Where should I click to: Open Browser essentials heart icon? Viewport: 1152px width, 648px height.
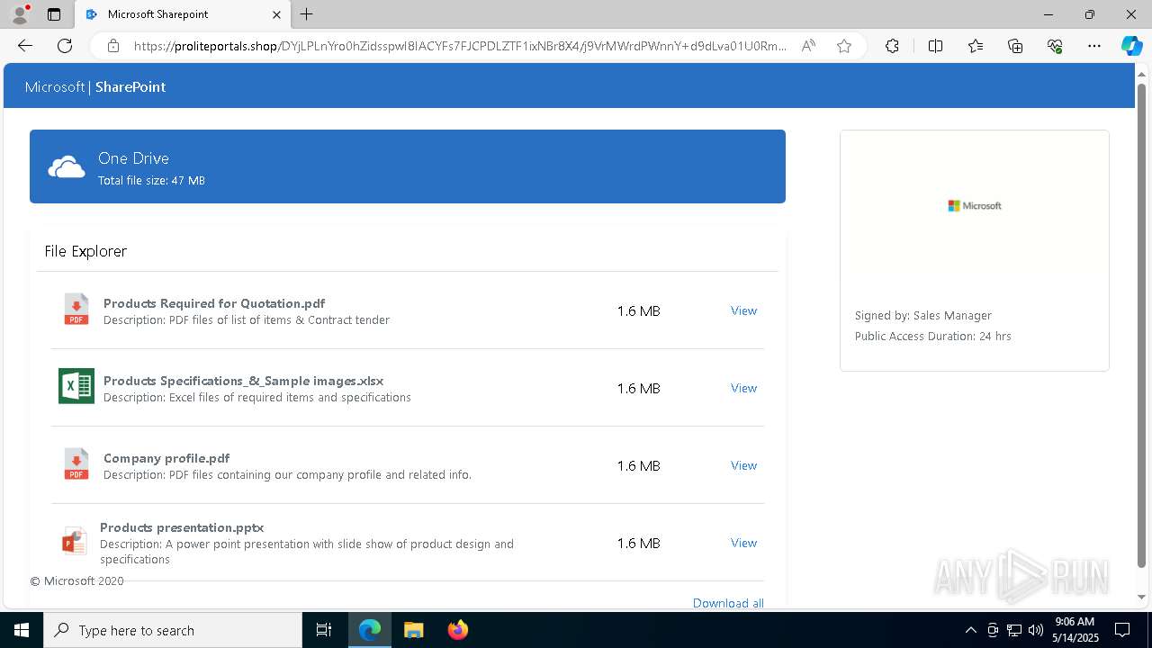(1055, 46)
